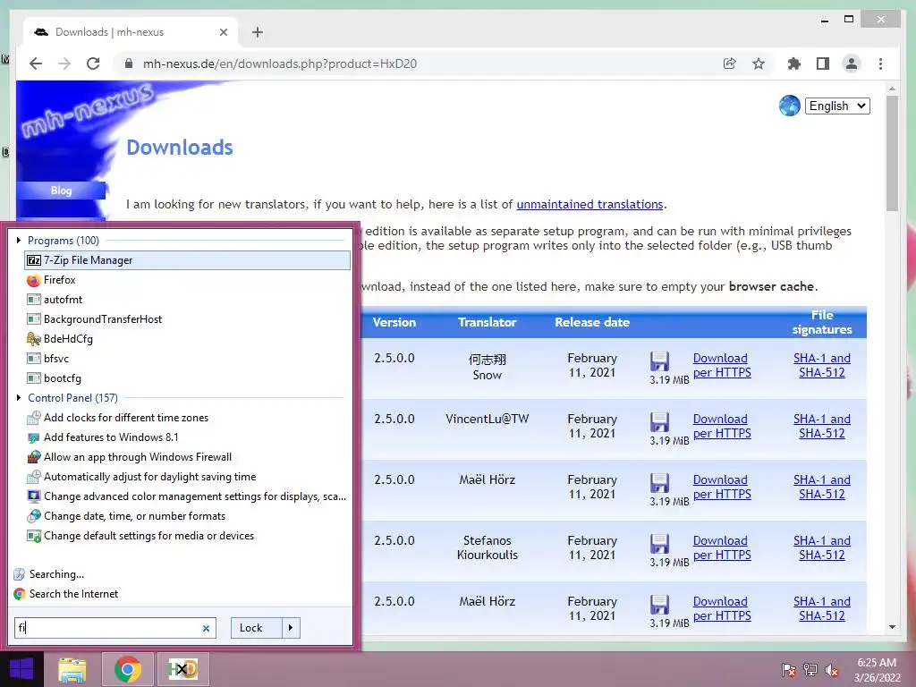This screenshot has height=687, width=916.
Task: Open the Blog sidebar menu item
Action: (62, 191)
